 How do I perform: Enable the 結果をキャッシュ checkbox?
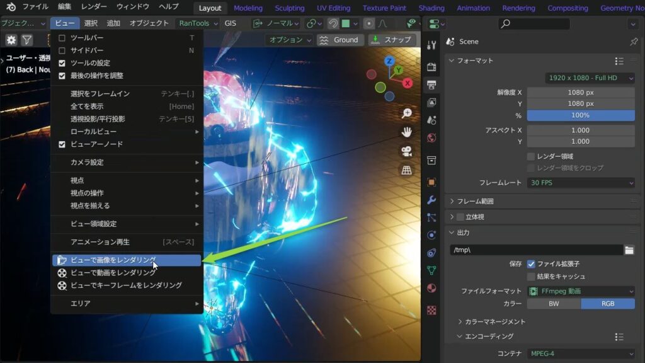point(531,277)
